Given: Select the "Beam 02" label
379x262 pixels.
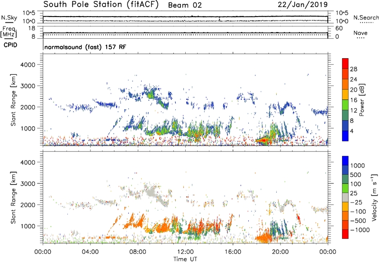Looking at the screenshot, I should tap(185, 5).
